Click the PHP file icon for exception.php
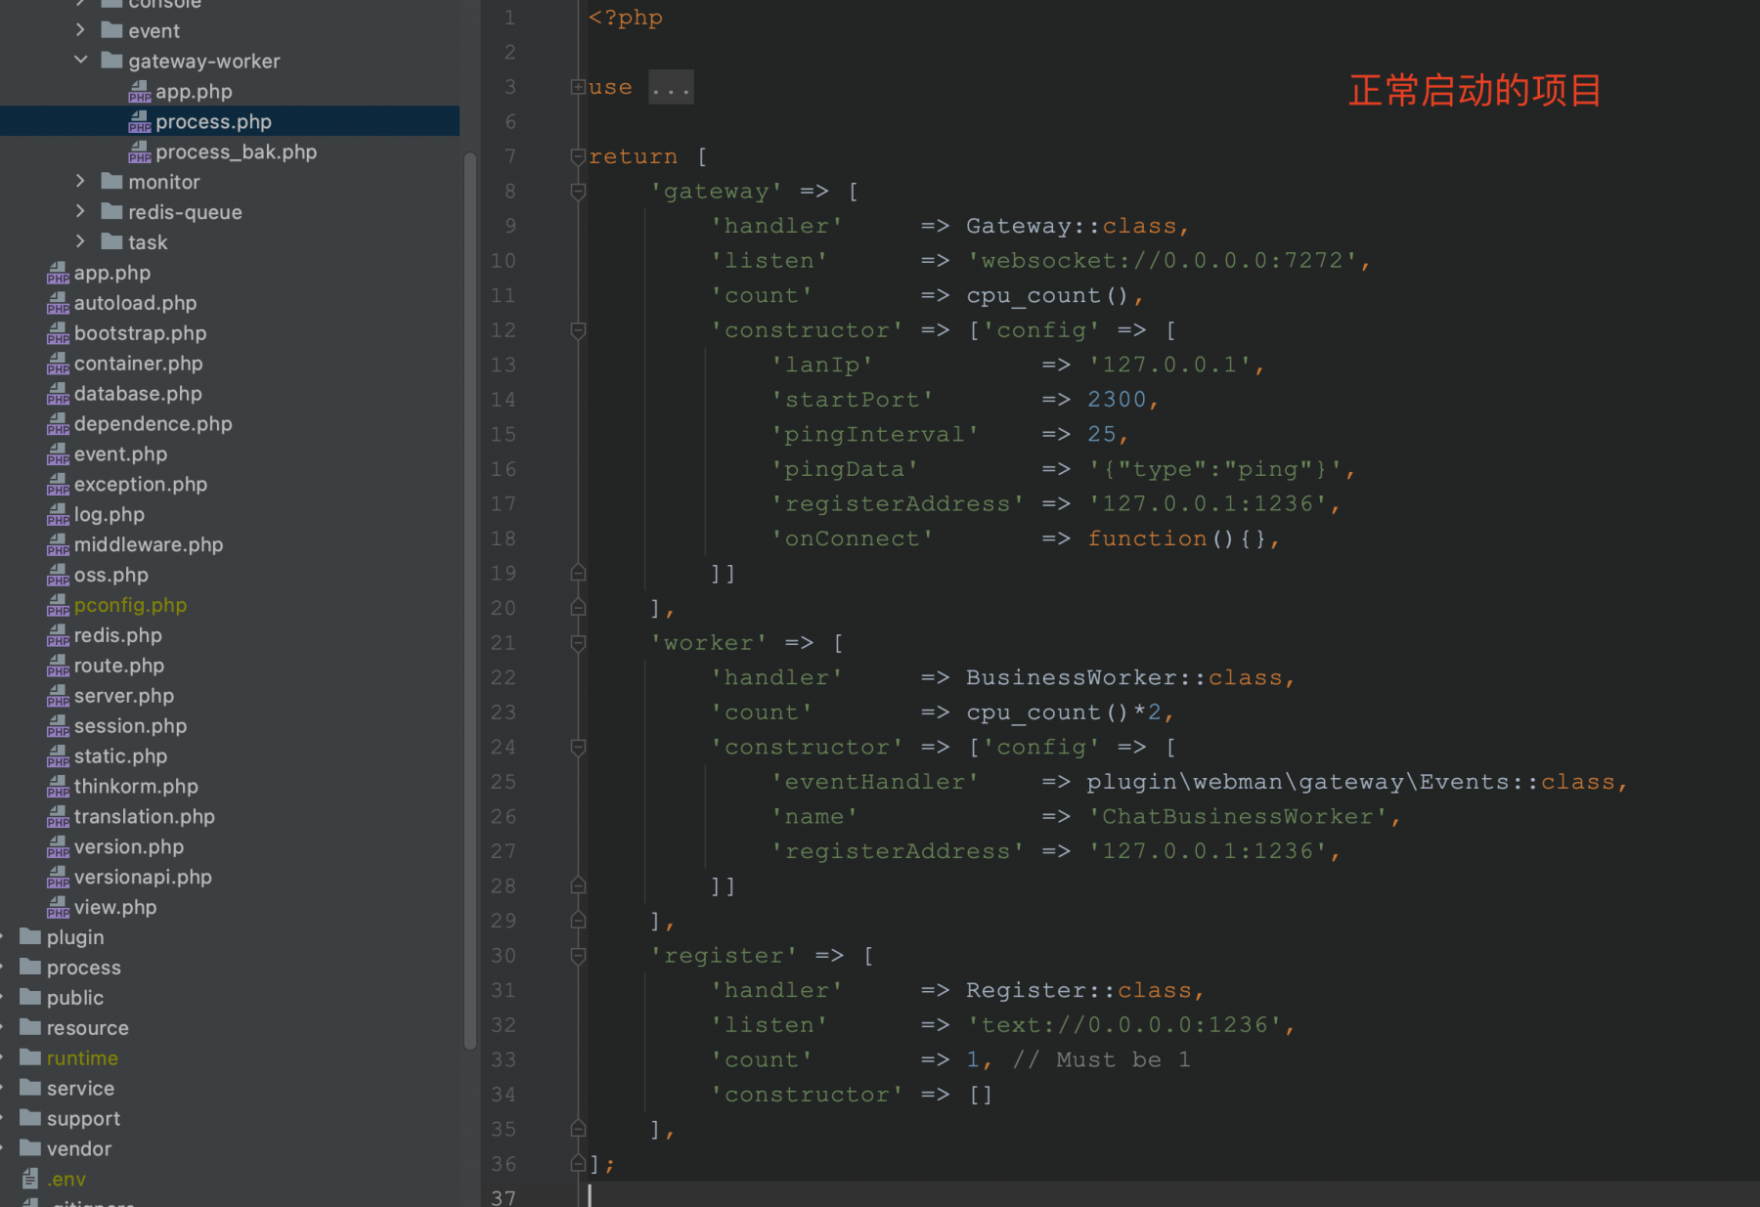Viewport: 1760px width, 1207px height. (58, 485)
